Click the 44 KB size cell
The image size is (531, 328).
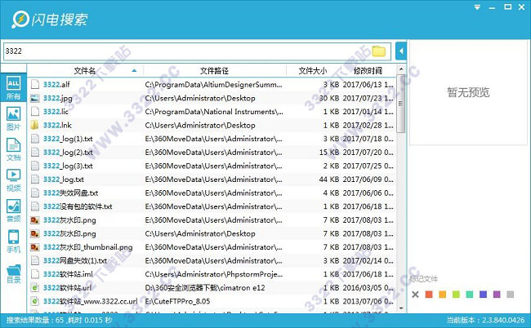pyautogui.click(x=329, y=180)
